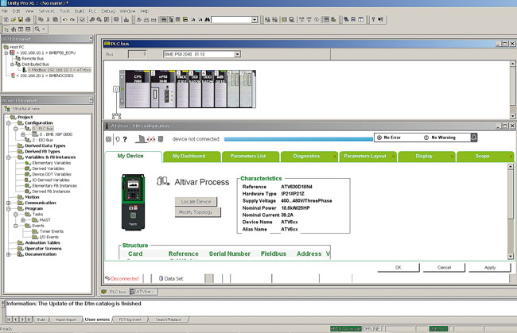Collapse the Events tree node

pos(15,226)
